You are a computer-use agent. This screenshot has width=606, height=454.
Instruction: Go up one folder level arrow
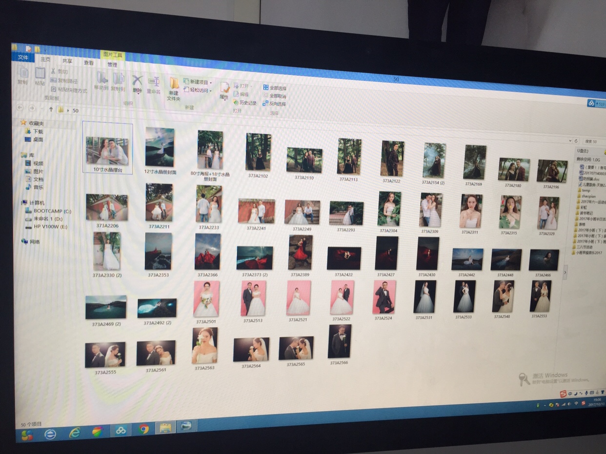pyautogui.click(x=51, y=109)
